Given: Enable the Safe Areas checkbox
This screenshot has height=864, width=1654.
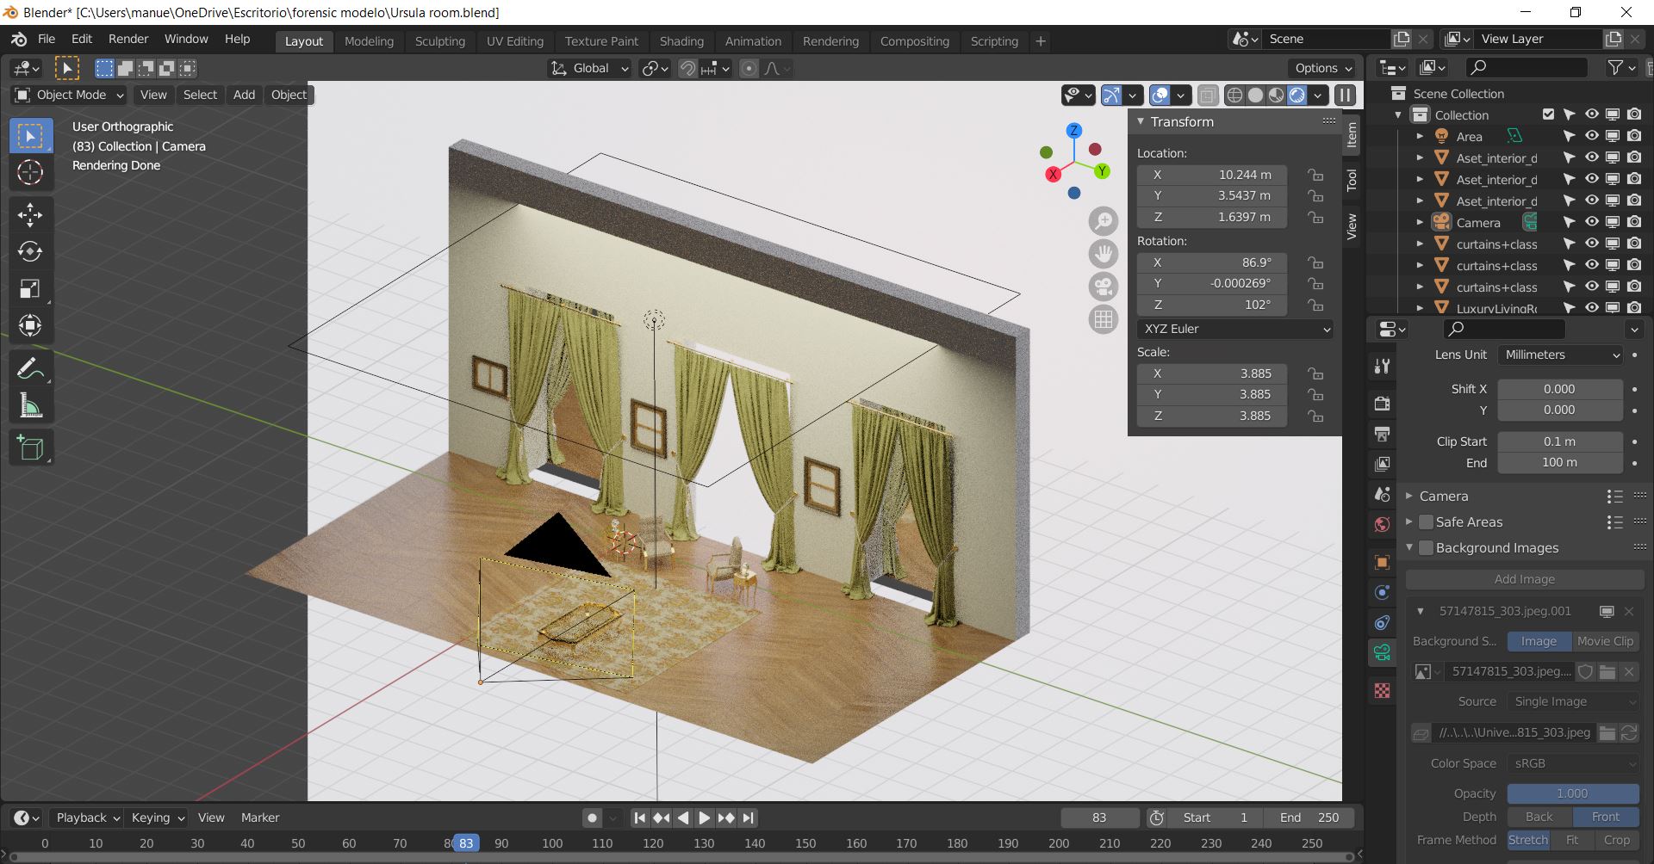Looking at the screenshot, I should click(x=1426, y=522).
